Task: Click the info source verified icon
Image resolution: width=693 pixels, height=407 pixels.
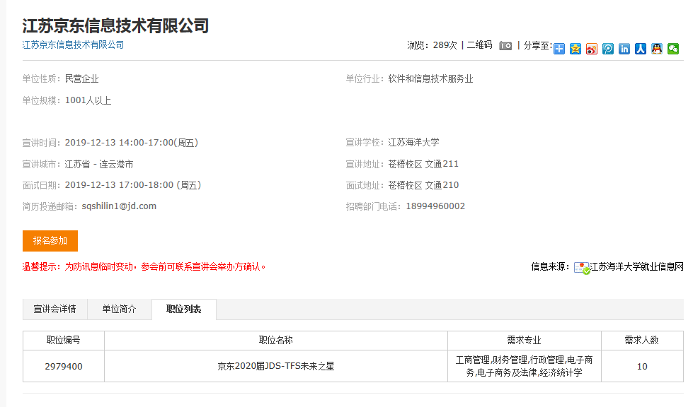Action: coord(582,268)
